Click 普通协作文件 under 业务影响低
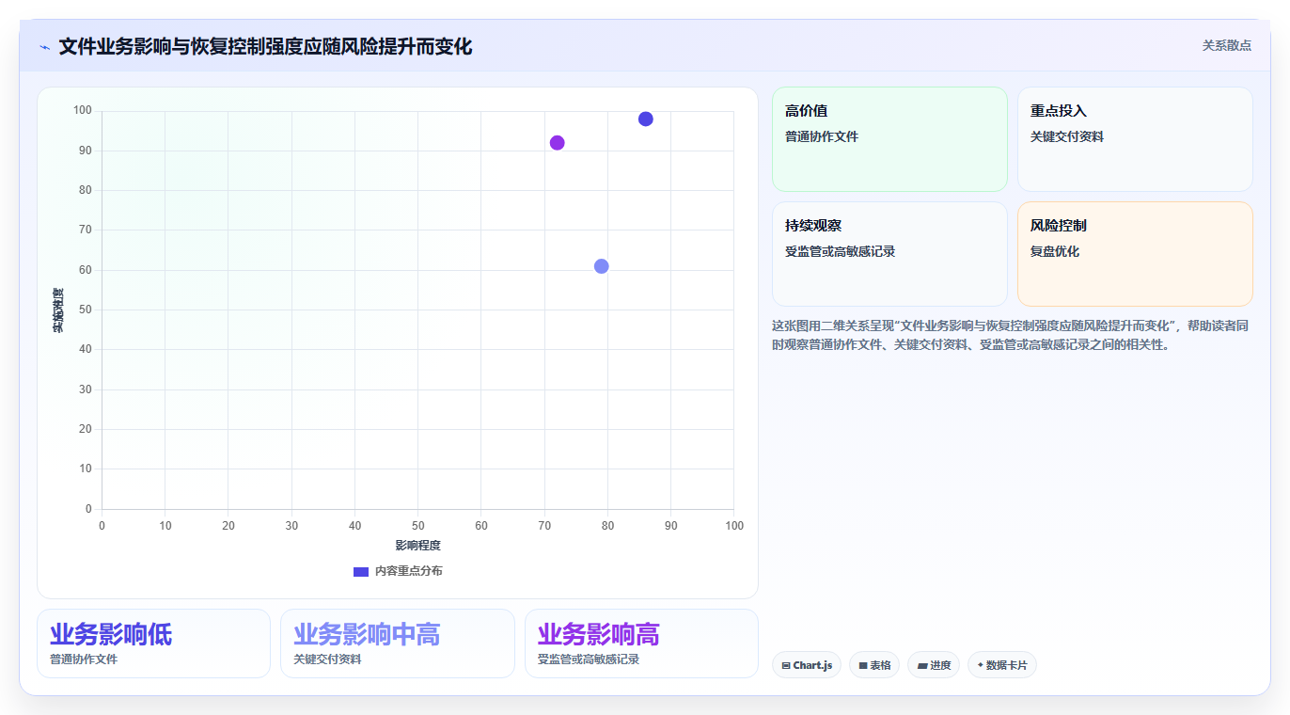The width and height of the screenshot is (1290, 715). pos(84,659)
